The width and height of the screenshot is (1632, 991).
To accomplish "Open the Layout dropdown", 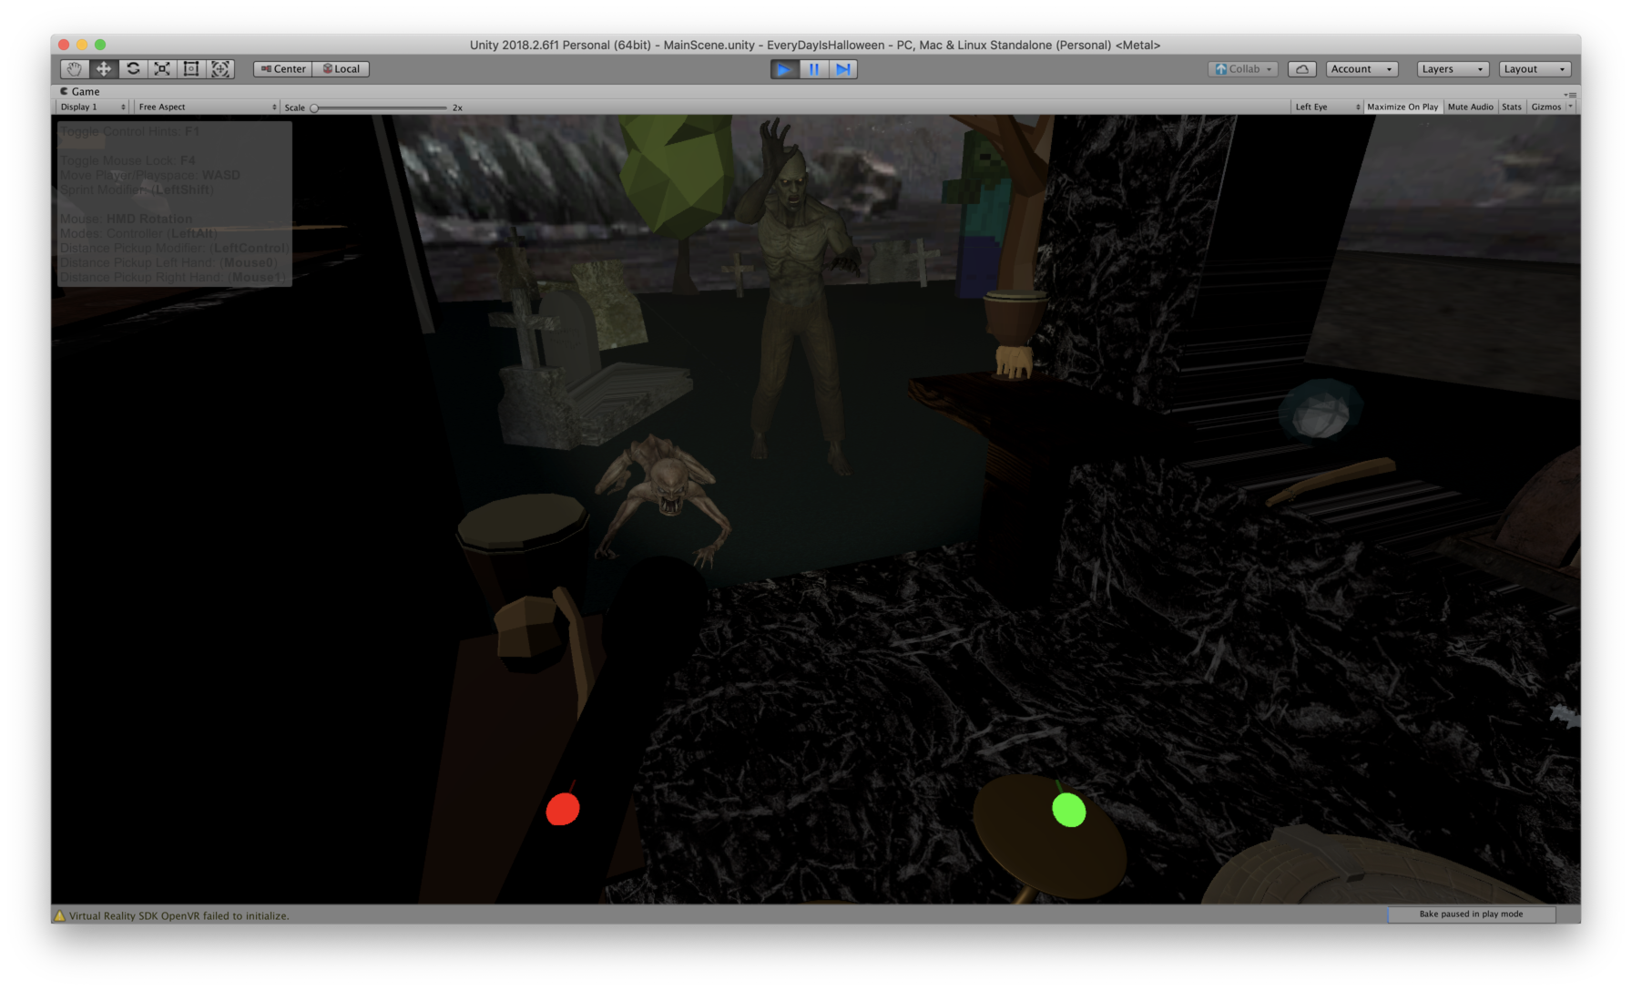I will tap(1535, 69).
